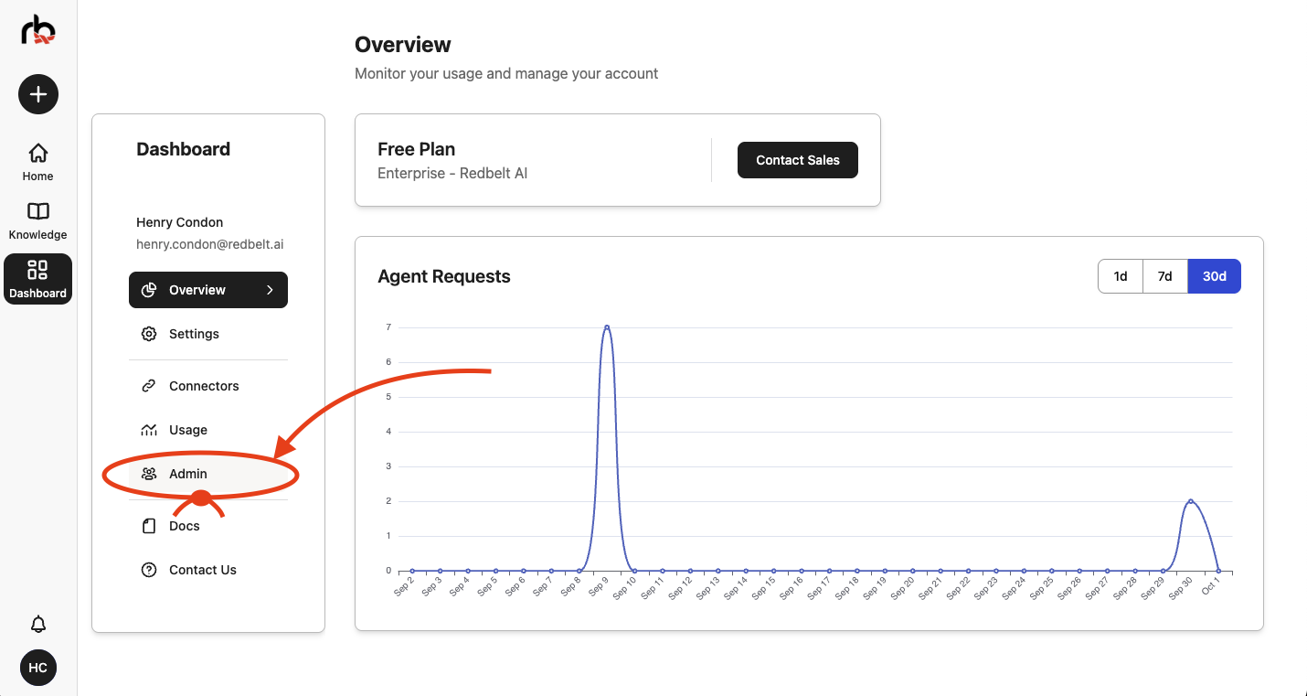Viewport: 1307px width, 696px height.
Task: Open Home from the left sidebar
Action: (38, 162)
